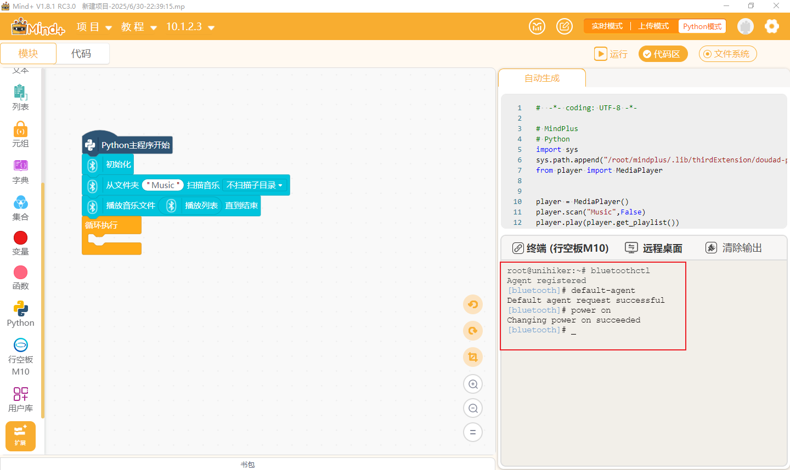Open the 列表 (List) block category

click(x=20, y=98)
